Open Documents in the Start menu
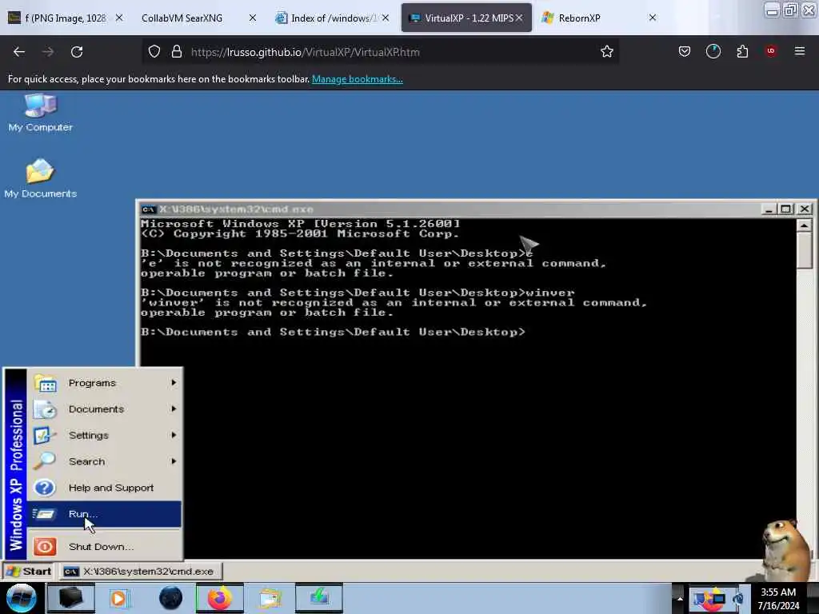 click(x=105, y=409)
